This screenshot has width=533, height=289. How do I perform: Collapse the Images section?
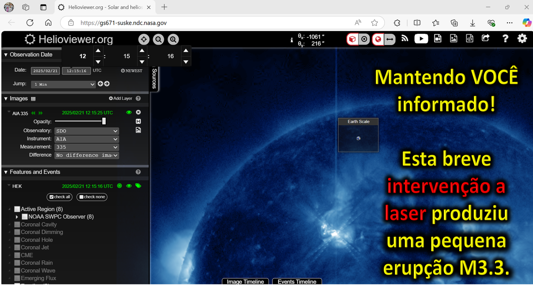pyautogui.click(x=6, y=98)
